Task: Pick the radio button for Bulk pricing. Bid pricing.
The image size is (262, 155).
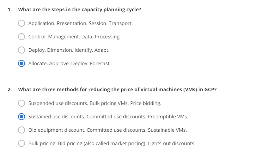Action: pos(22,143)
